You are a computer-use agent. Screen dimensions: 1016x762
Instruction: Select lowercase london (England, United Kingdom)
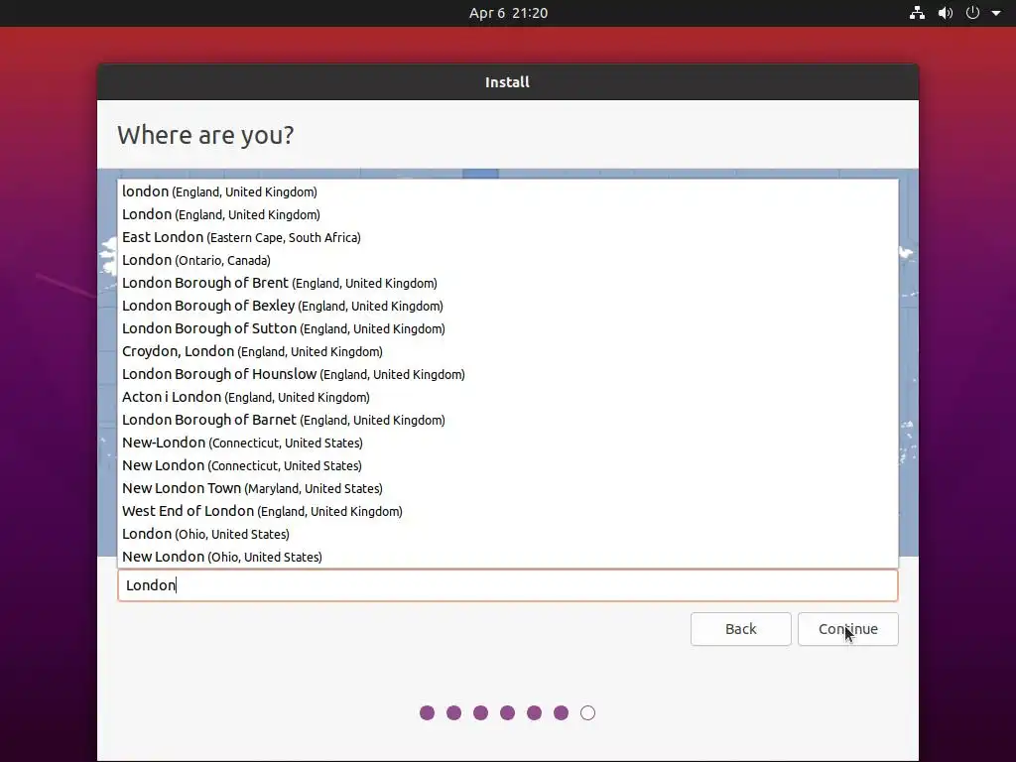point(508,191)
